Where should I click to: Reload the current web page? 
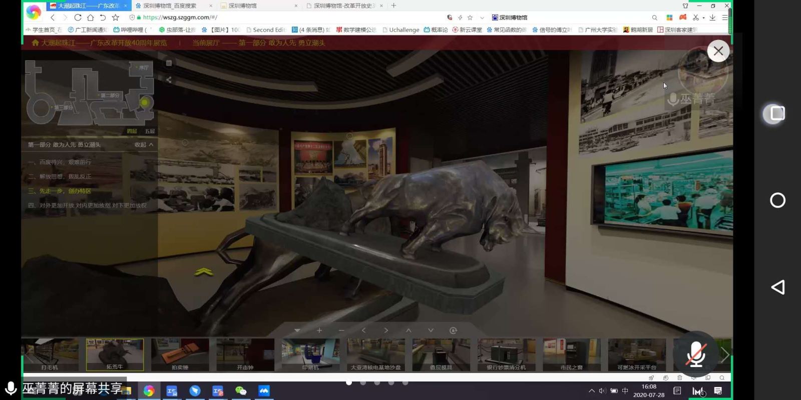[78, 17]
